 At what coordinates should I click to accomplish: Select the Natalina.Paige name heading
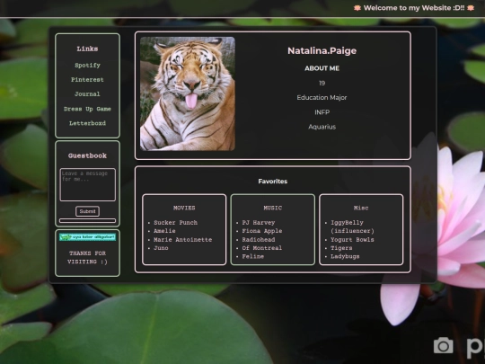tap(322, 50)
